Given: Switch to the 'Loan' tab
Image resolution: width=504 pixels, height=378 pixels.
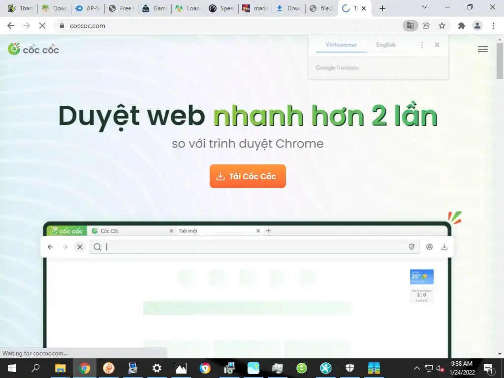Looking at the screenshot, I should click(189, 8).
